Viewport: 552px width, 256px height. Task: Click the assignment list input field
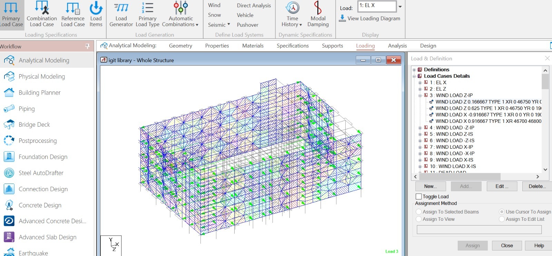point(479,229)
